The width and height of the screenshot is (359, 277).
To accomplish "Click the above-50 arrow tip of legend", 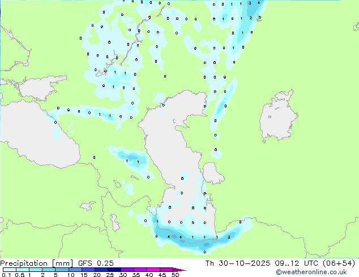I will pos(179,270).
